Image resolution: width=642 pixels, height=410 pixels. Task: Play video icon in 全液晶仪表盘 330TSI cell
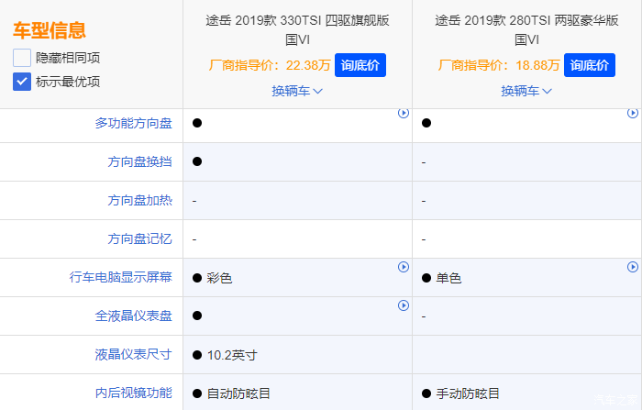404,305
